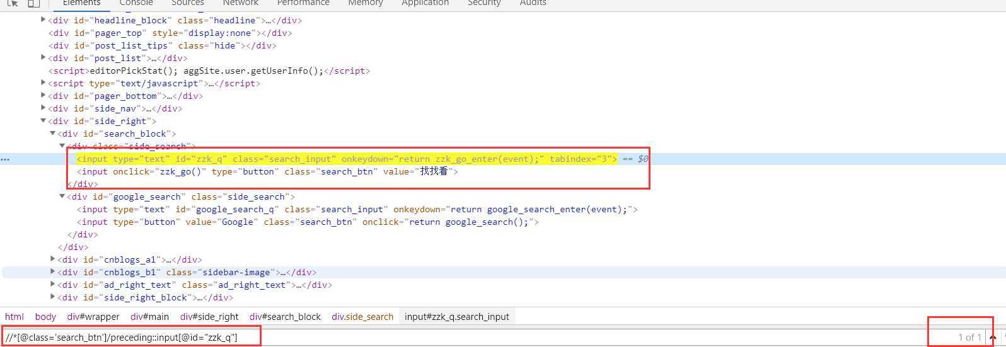This screenshot has width=1006, height=347.
Task: Expand the ad_right_text div node
Action: (52, 285)
